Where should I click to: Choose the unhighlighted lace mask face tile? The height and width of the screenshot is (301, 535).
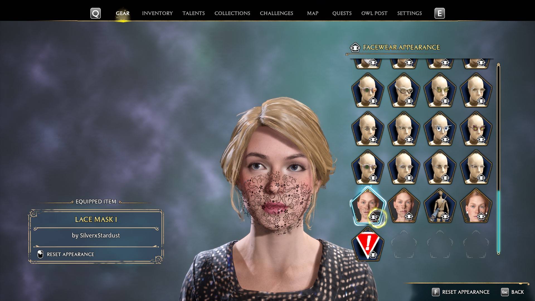(x=404, y=206)
